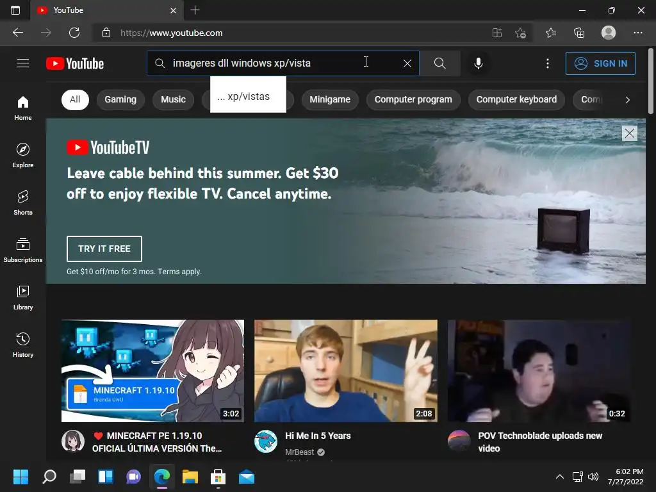The width and height of the screenshot is (656, 492).
Task: Open Edge Collections
Action: tap(579, 33)
